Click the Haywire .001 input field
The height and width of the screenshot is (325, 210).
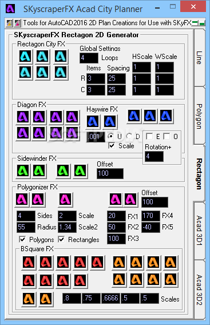coord(96,137)
